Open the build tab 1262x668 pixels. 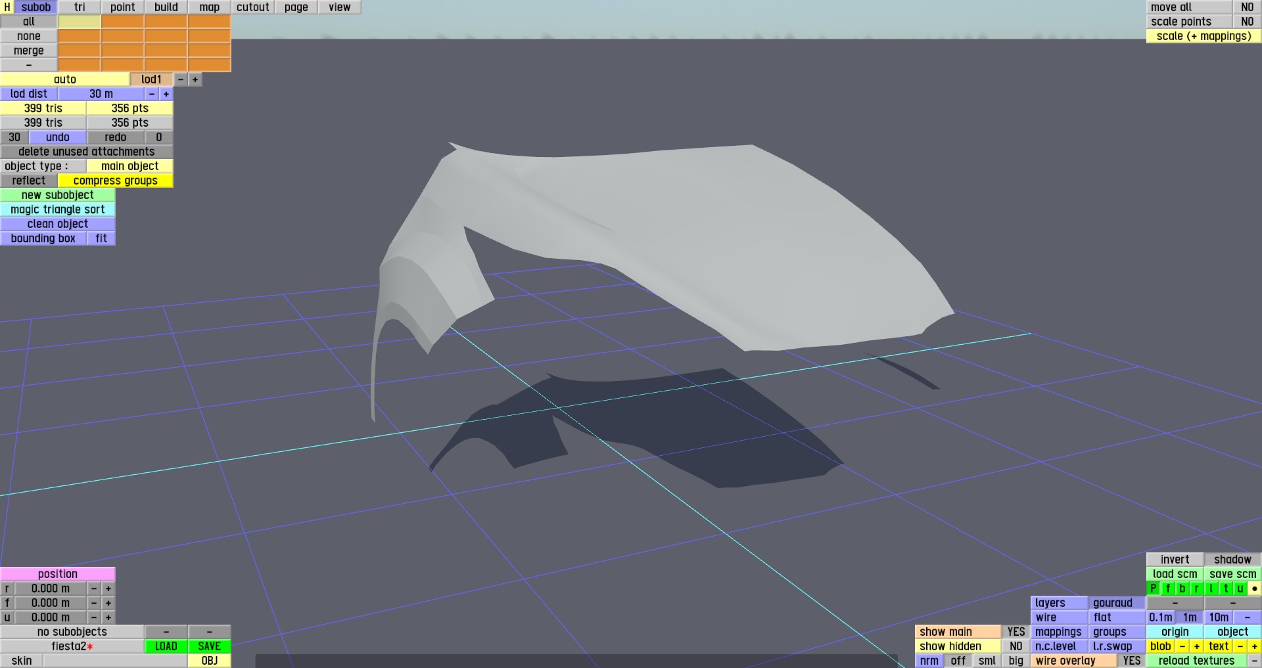166,7
